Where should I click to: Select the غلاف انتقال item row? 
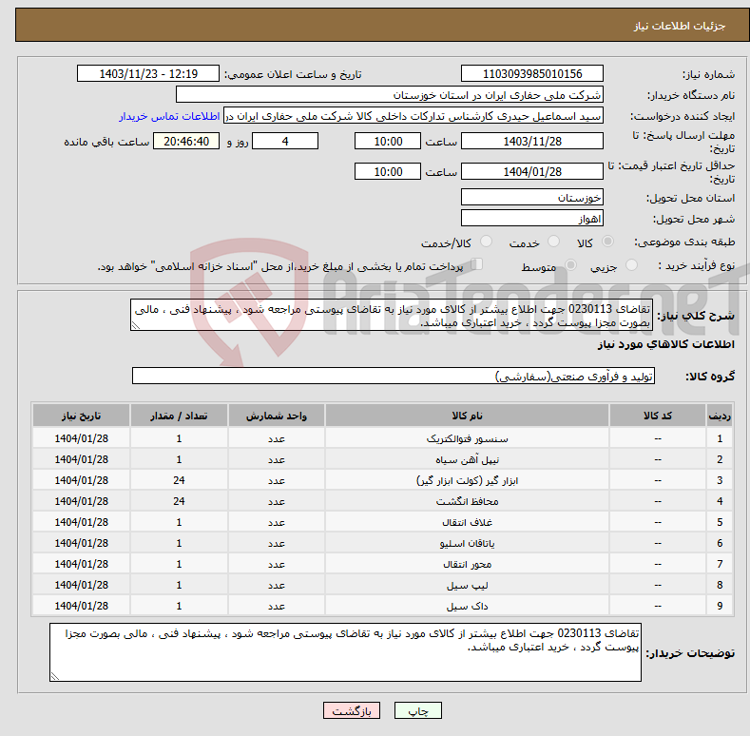(x=382, y=522)
